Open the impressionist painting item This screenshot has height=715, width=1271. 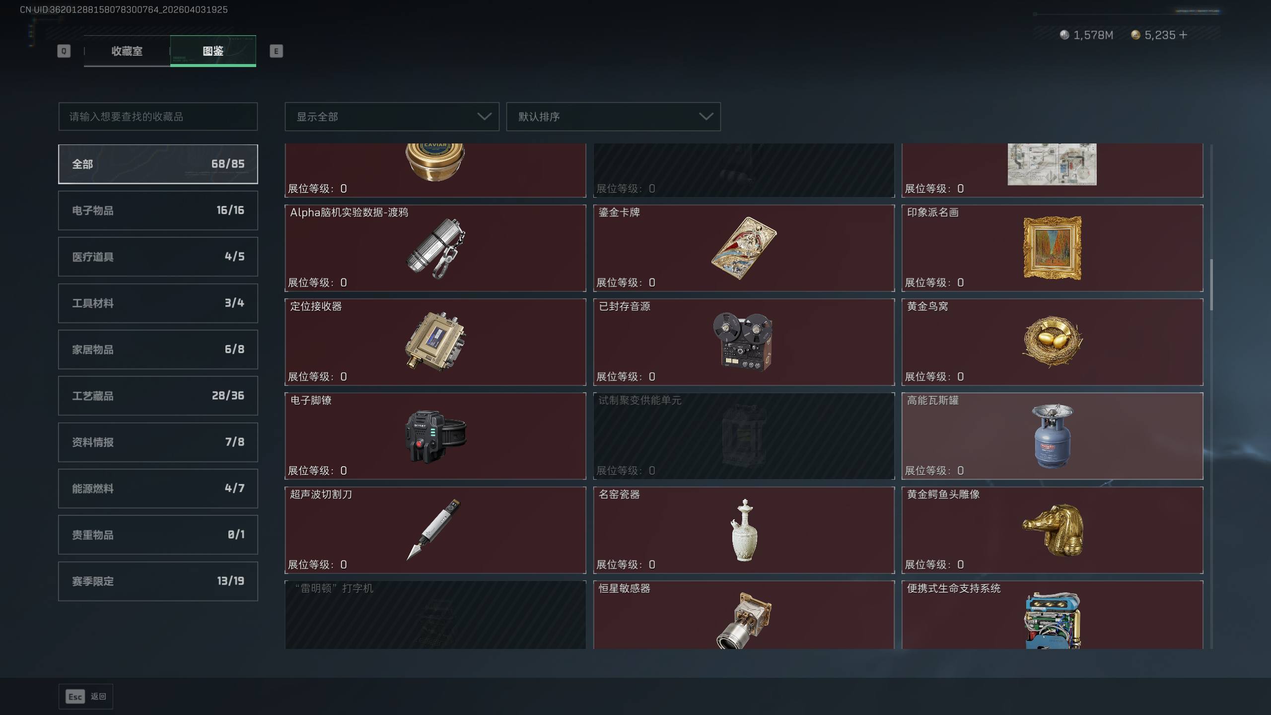pos(1052,248)
